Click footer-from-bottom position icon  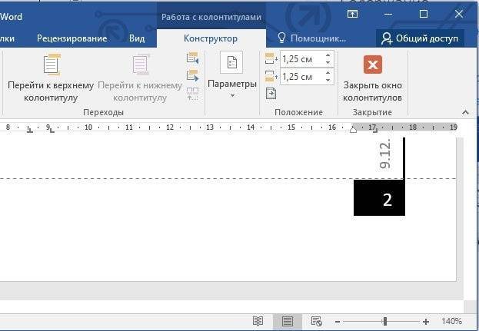(271, 76)
